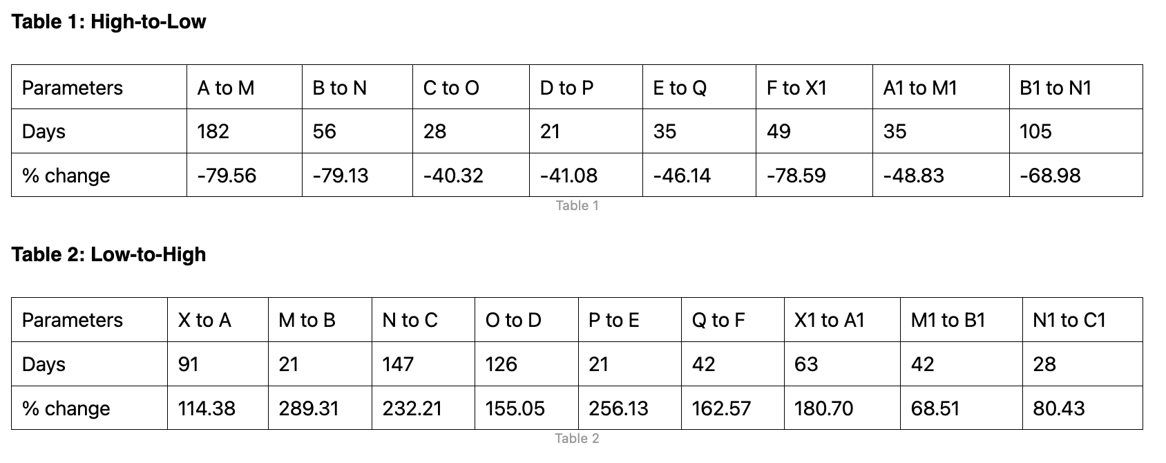This screenshot has height=463, width=1166.
Task: Click the cell with value -79.56
Action: [x=245, y=175]
